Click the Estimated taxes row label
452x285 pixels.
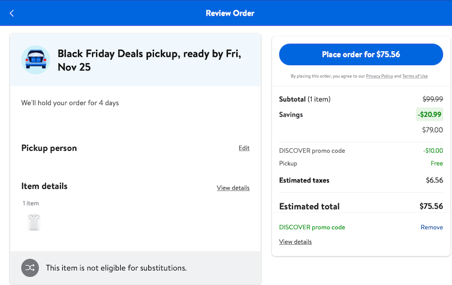(304, 180)
